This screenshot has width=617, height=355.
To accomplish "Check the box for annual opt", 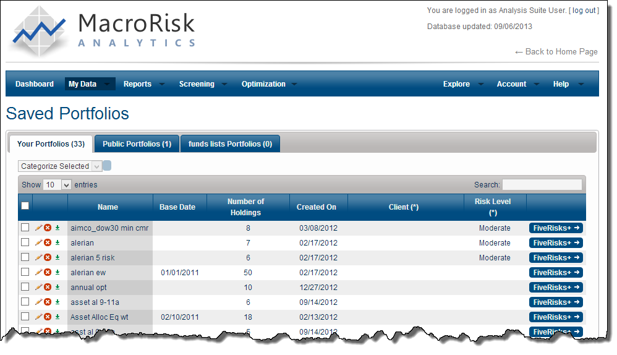I will point(25,286).
